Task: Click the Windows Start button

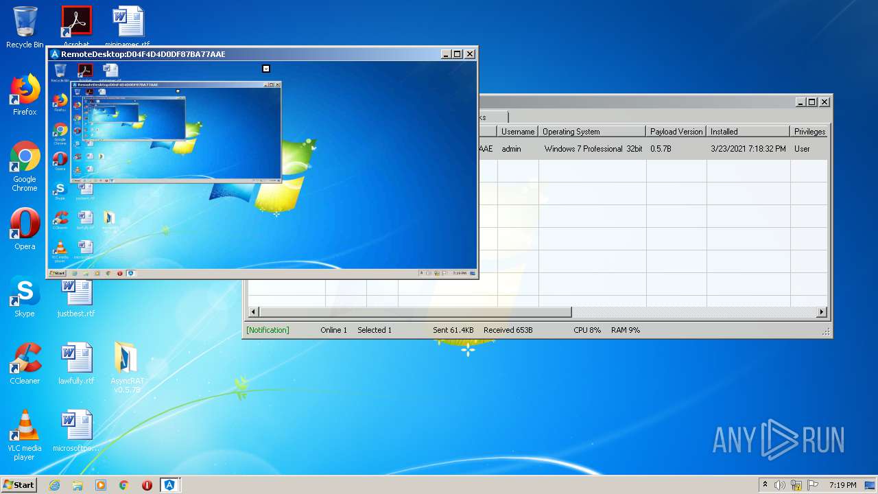Action: point(19,484)
